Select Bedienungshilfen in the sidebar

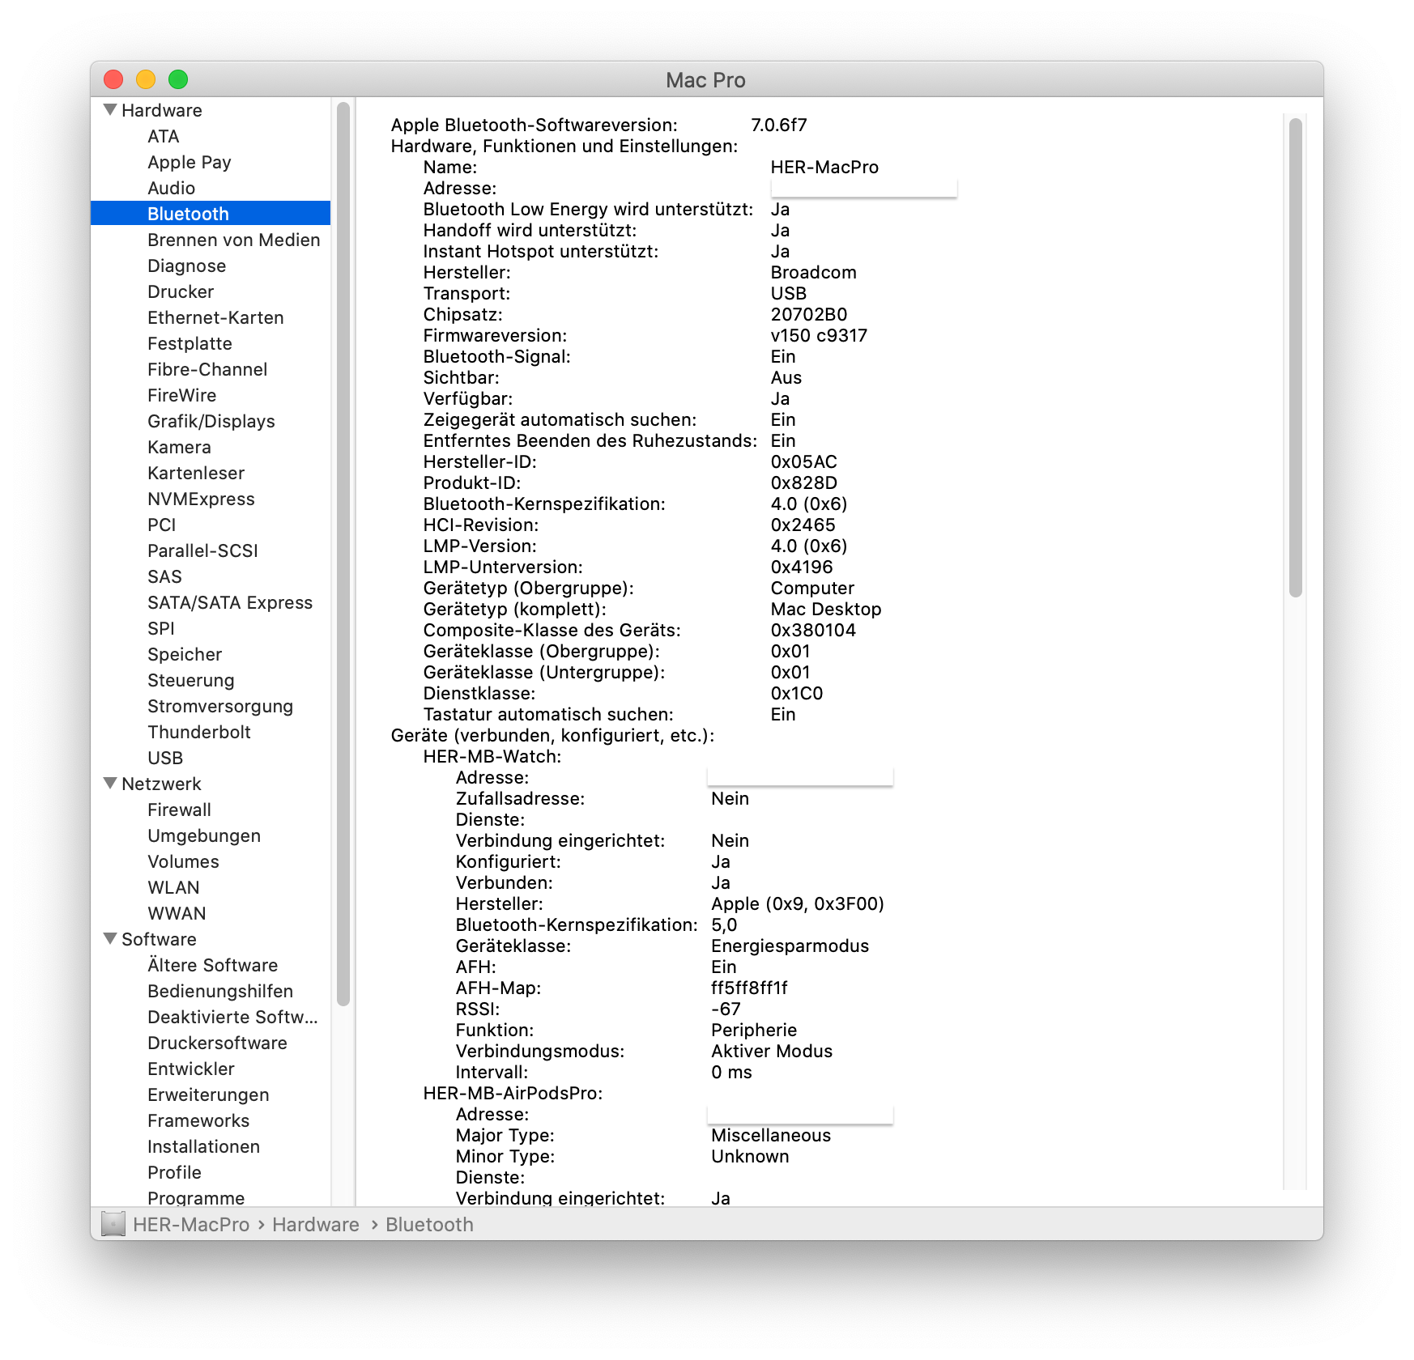[220, 991]
